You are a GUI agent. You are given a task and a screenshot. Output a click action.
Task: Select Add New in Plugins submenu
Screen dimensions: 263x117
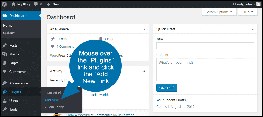tap(52, 100)
